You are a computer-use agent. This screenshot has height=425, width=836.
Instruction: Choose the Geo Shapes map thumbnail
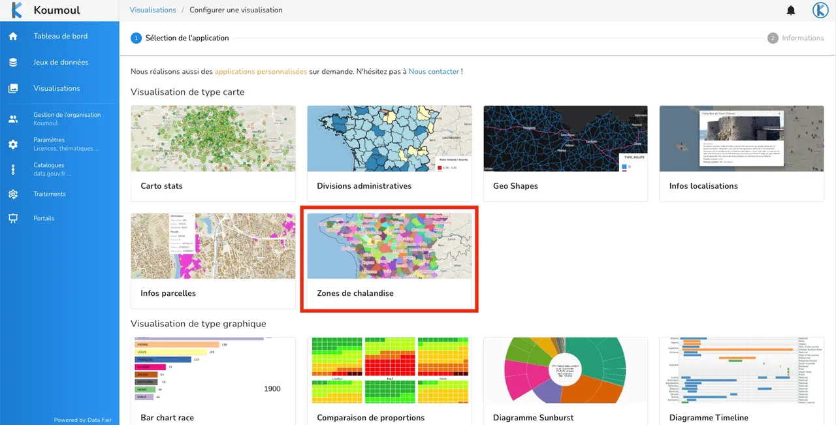tap(566, 138)
